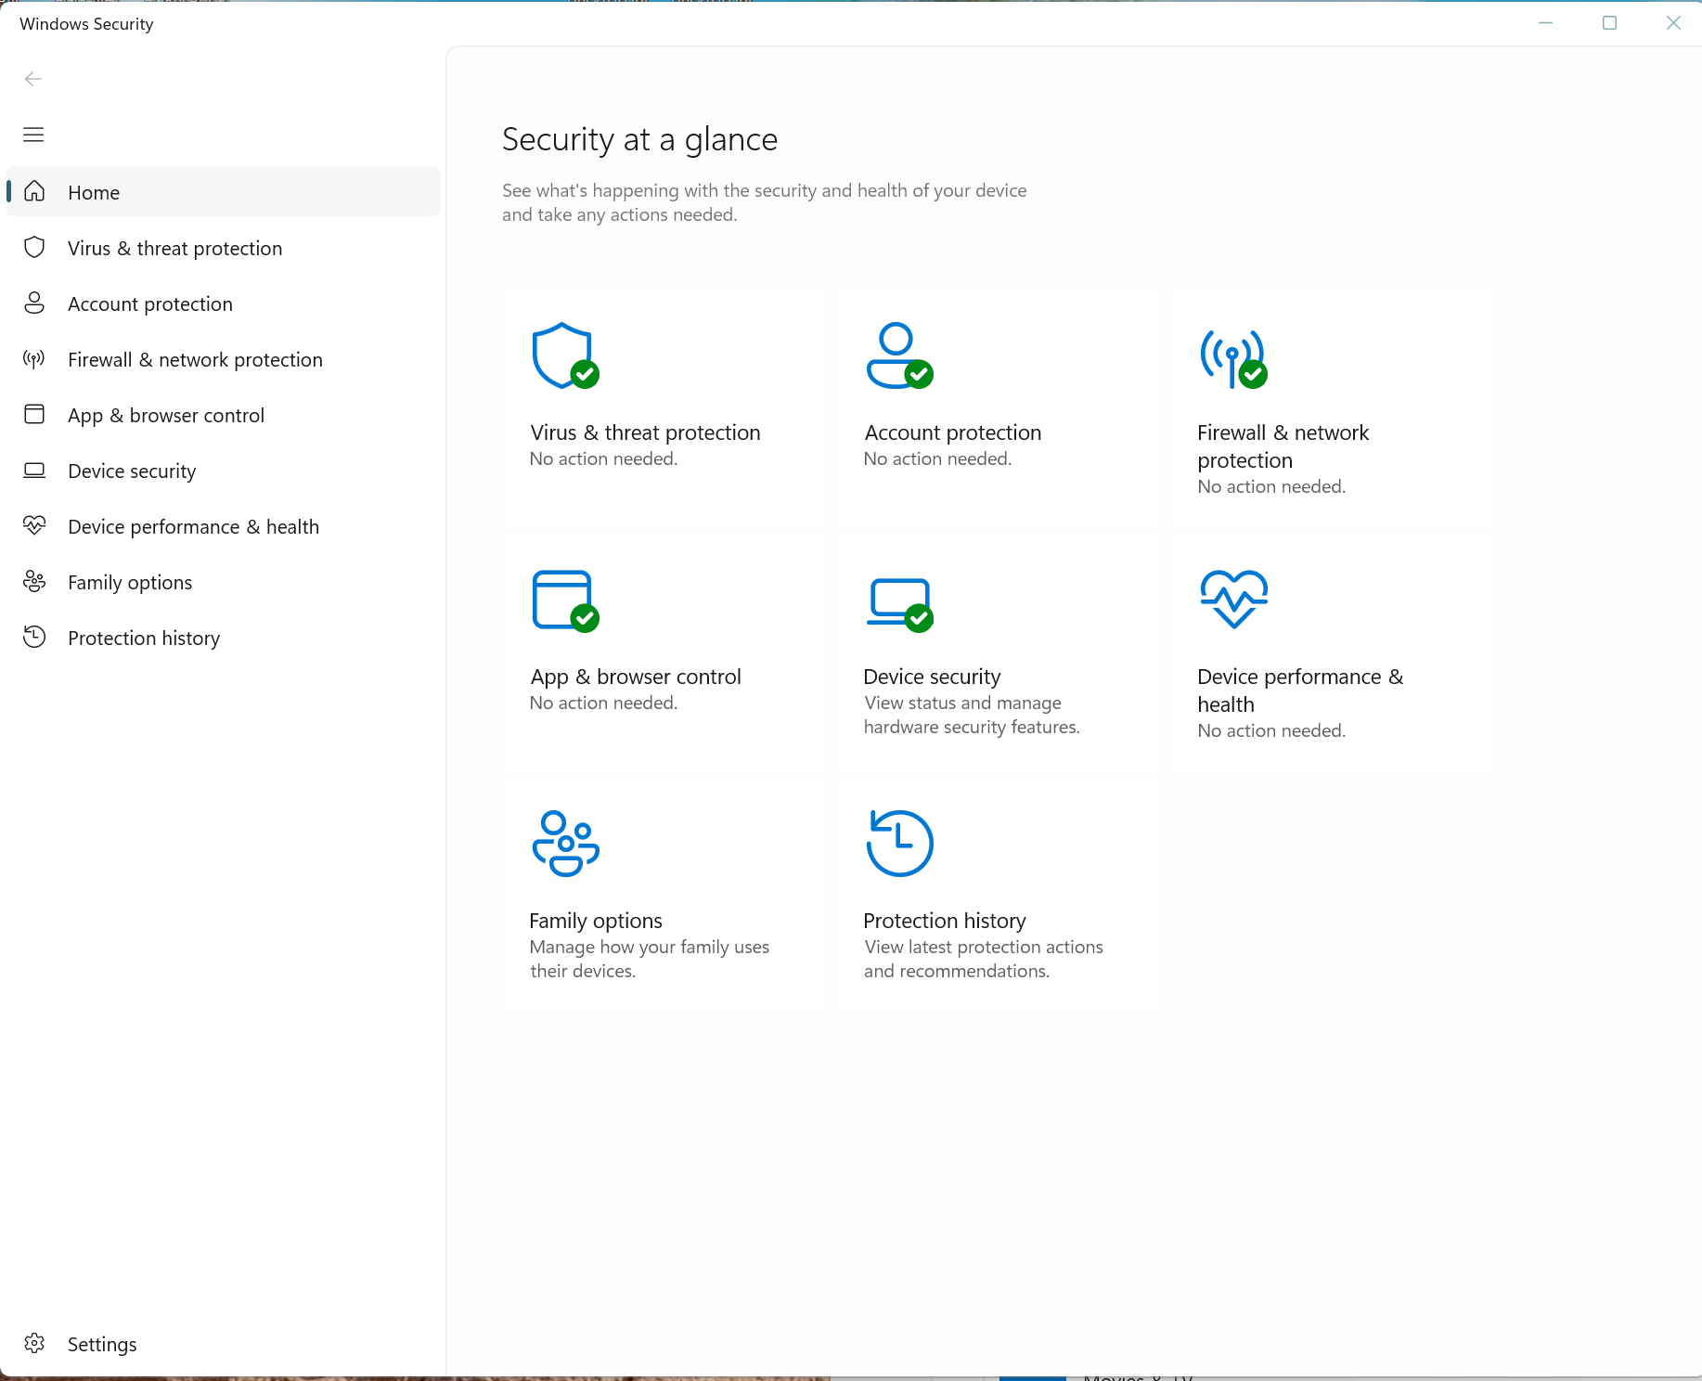The image size is (1702, 1381).
Task: Click the Account protection person tile icon
Action: click(x=899, y=355)
